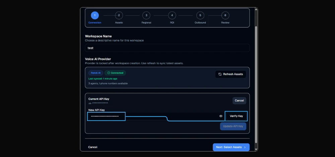Click the Update API Key button
This screenshot has width=335, height=157.
233,126
